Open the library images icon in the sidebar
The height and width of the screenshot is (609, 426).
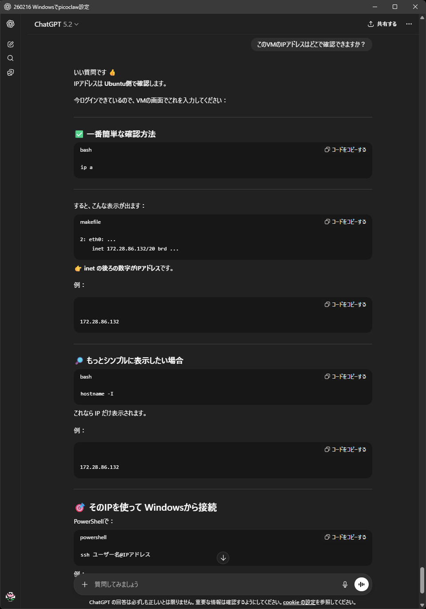11,73
